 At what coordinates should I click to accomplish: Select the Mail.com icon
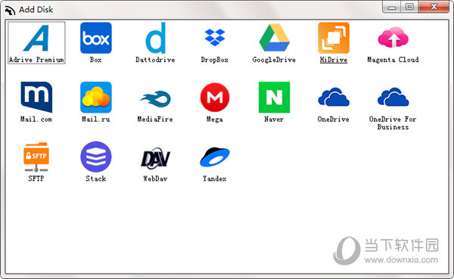coord(36,98)
